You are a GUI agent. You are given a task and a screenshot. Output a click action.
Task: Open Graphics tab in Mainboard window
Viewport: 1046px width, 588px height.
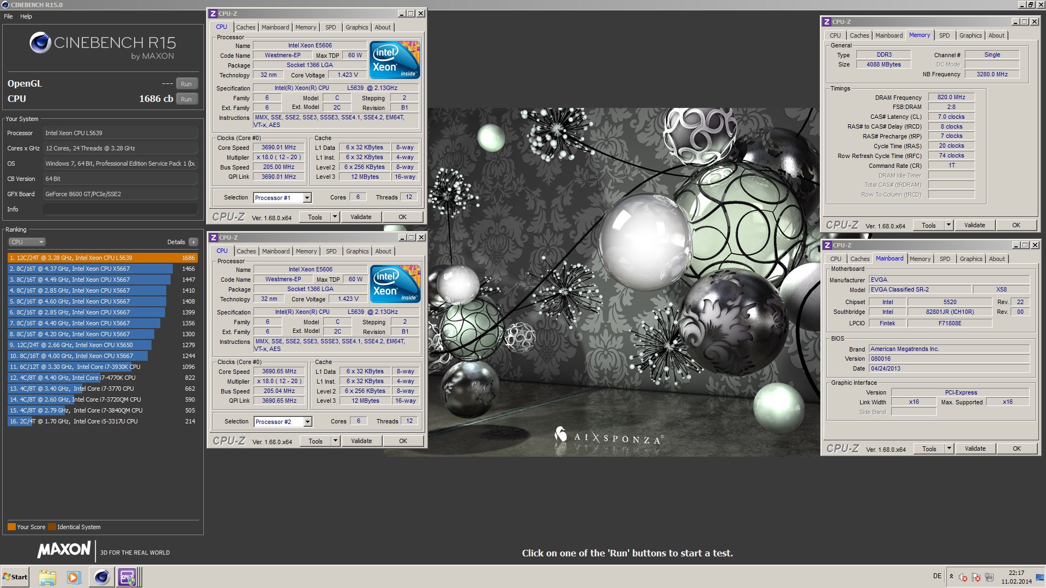click(971, 259)
